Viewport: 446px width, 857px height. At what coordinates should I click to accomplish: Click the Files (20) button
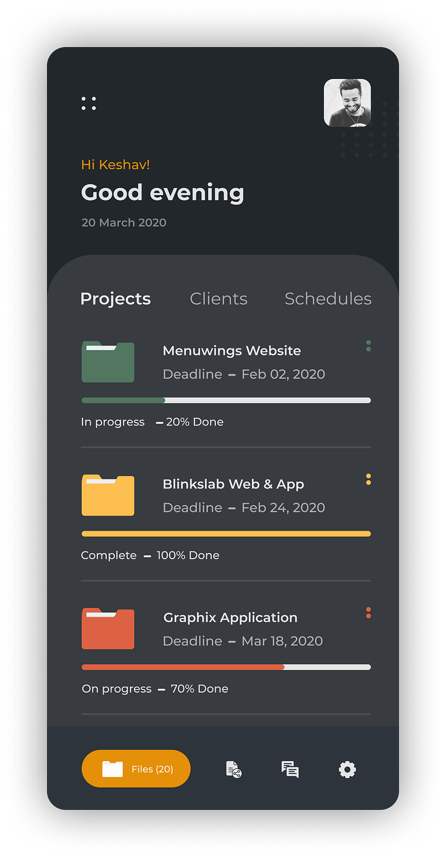tap(136, 769)
